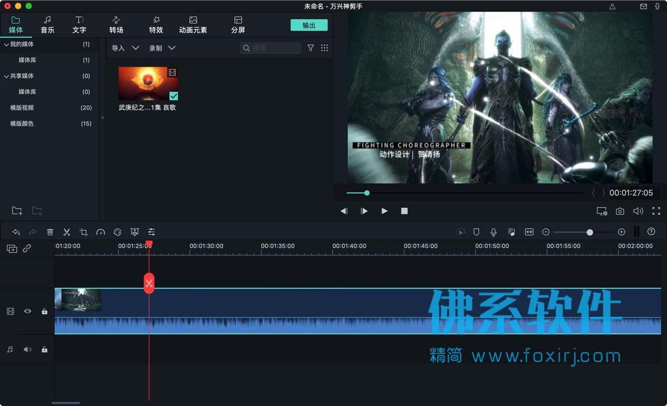Viewport: 667px width, 406px height.
Task: Switch media grid view layout
Action: (325, 48)
